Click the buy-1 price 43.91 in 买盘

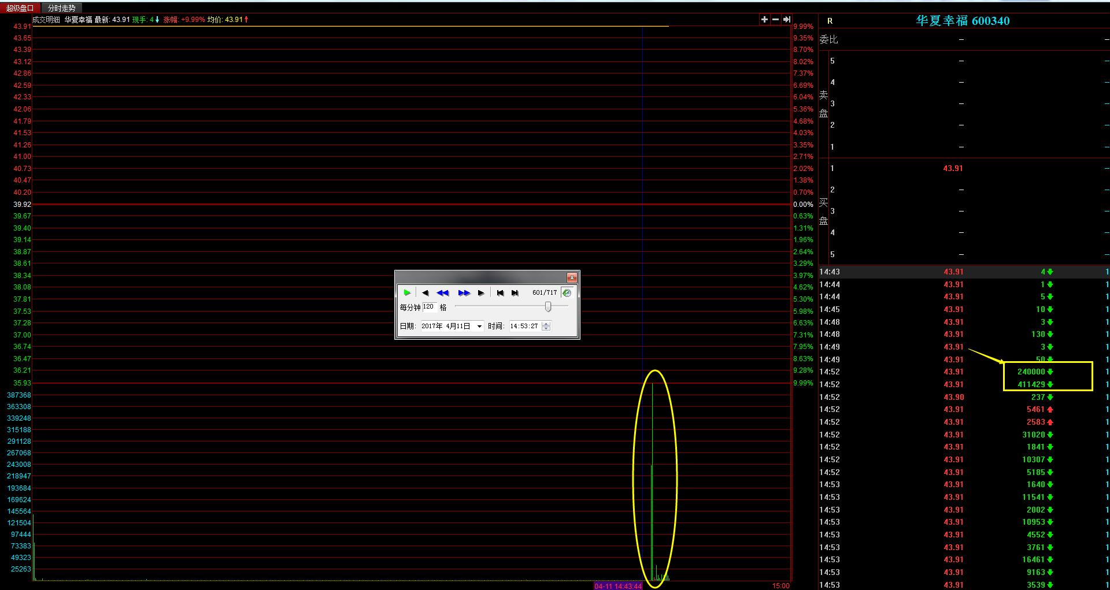click(x=953, y=168)
